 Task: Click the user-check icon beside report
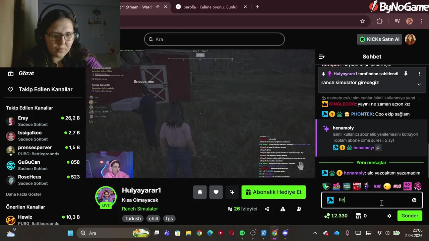coord(299,209)
